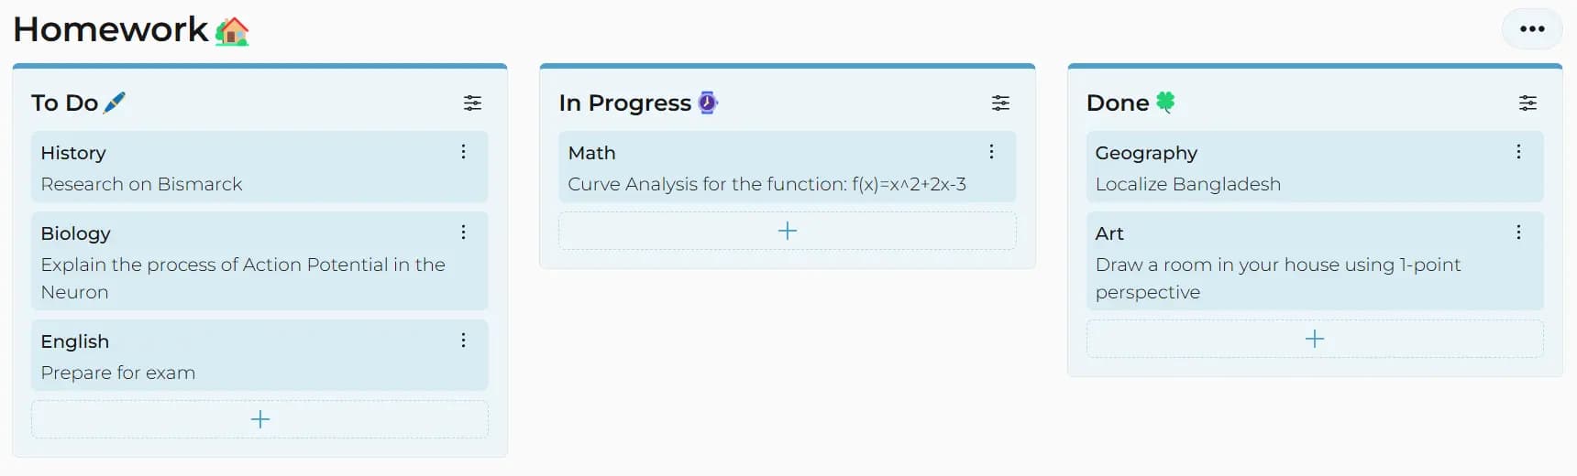Viewport: 1577px width, 476px height.
Task: Select the History card title
Action: point(73,153)
